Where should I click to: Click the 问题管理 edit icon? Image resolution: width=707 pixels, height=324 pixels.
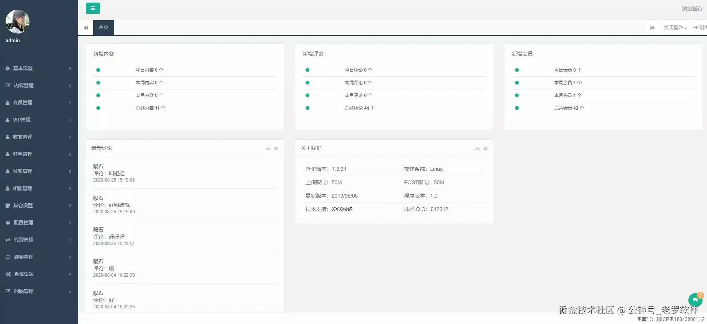pos(8,292)
